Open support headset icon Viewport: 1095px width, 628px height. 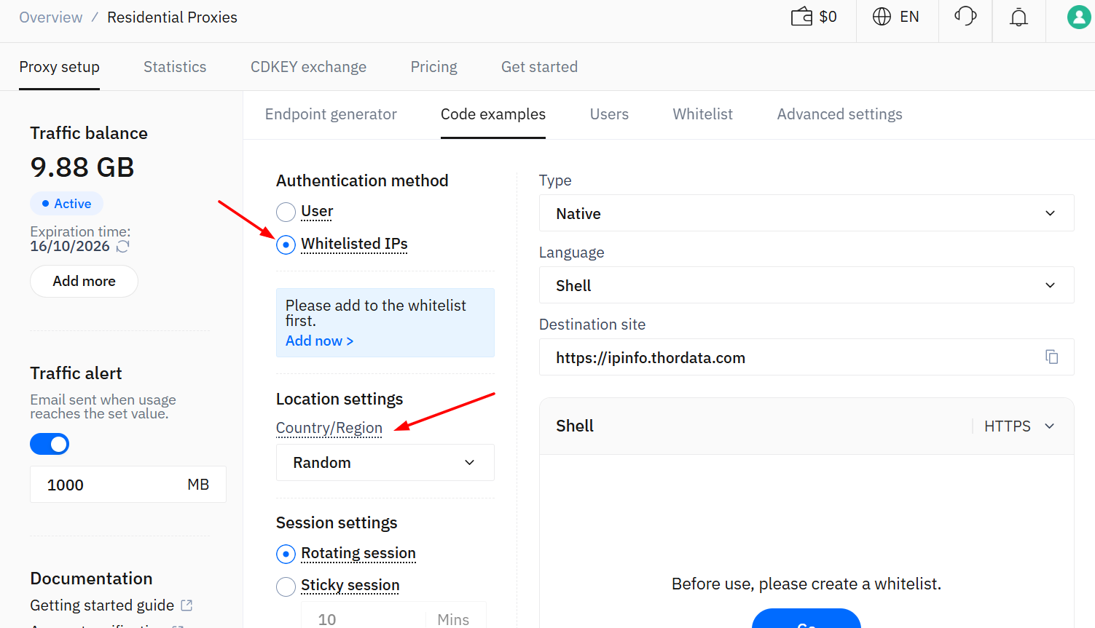965,16
